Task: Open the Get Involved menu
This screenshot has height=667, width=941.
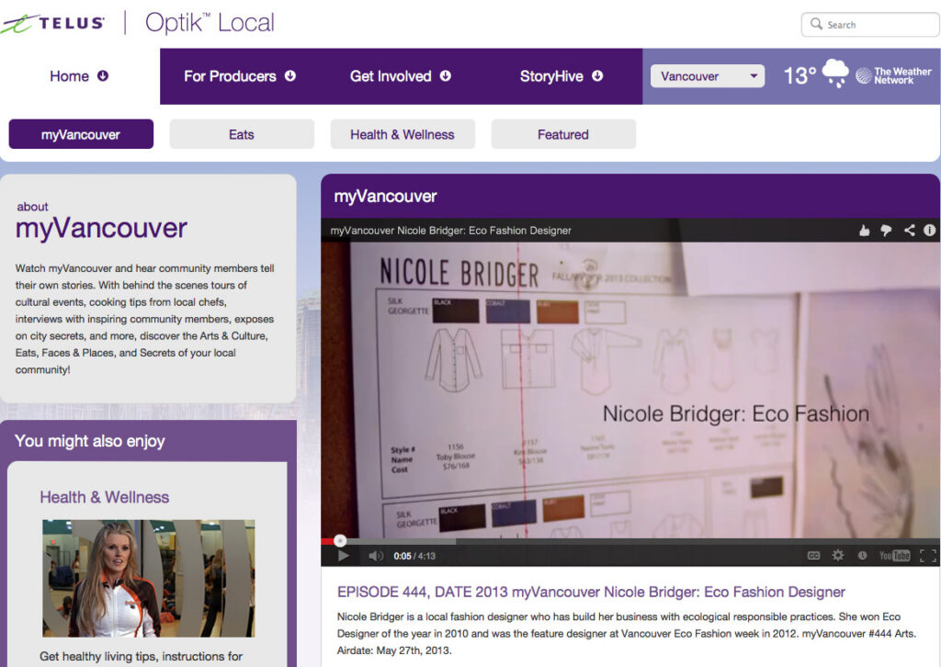Action: pyautogui.click(x=401, y=76)
